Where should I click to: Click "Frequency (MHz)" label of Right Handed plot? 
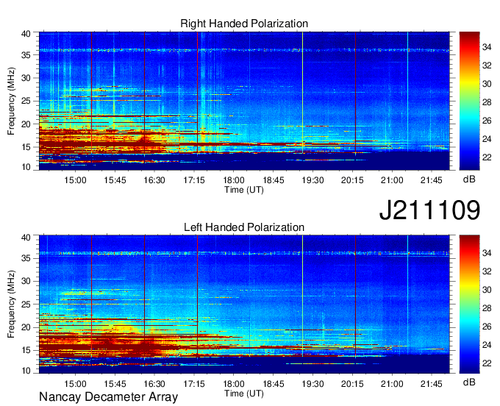tap(11, 101)
